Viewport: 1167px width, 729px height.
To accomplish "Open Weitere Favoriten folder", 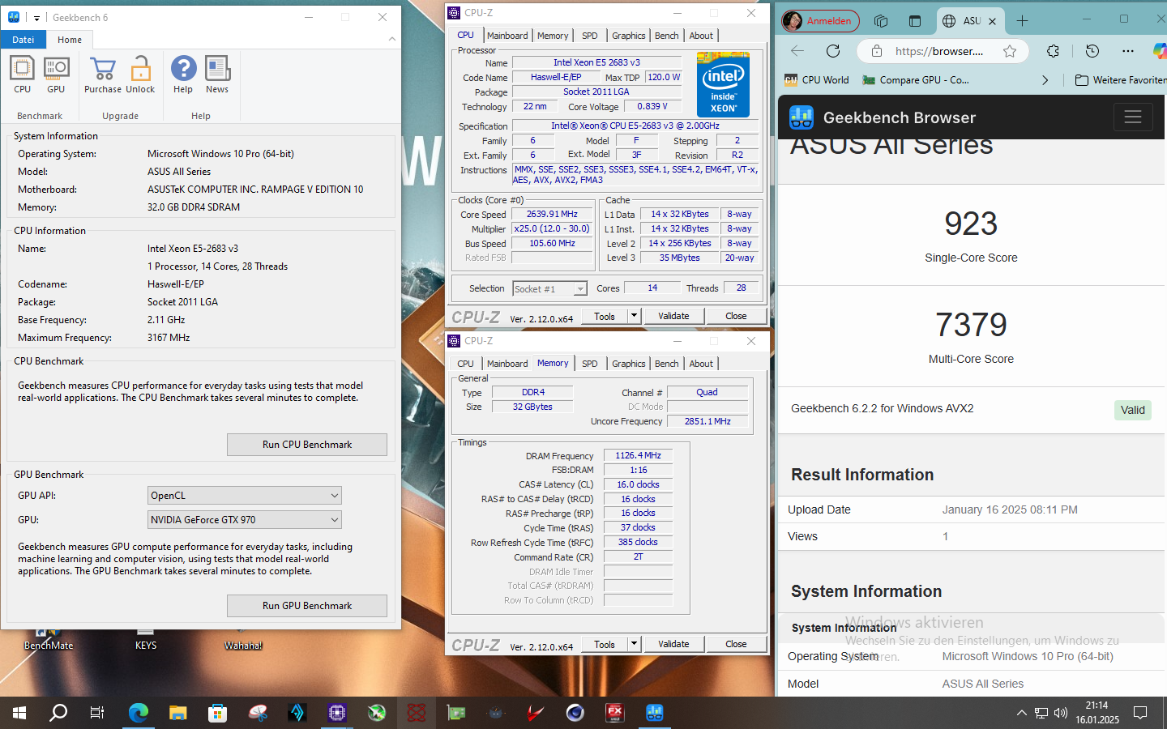I will point(1121,80).
